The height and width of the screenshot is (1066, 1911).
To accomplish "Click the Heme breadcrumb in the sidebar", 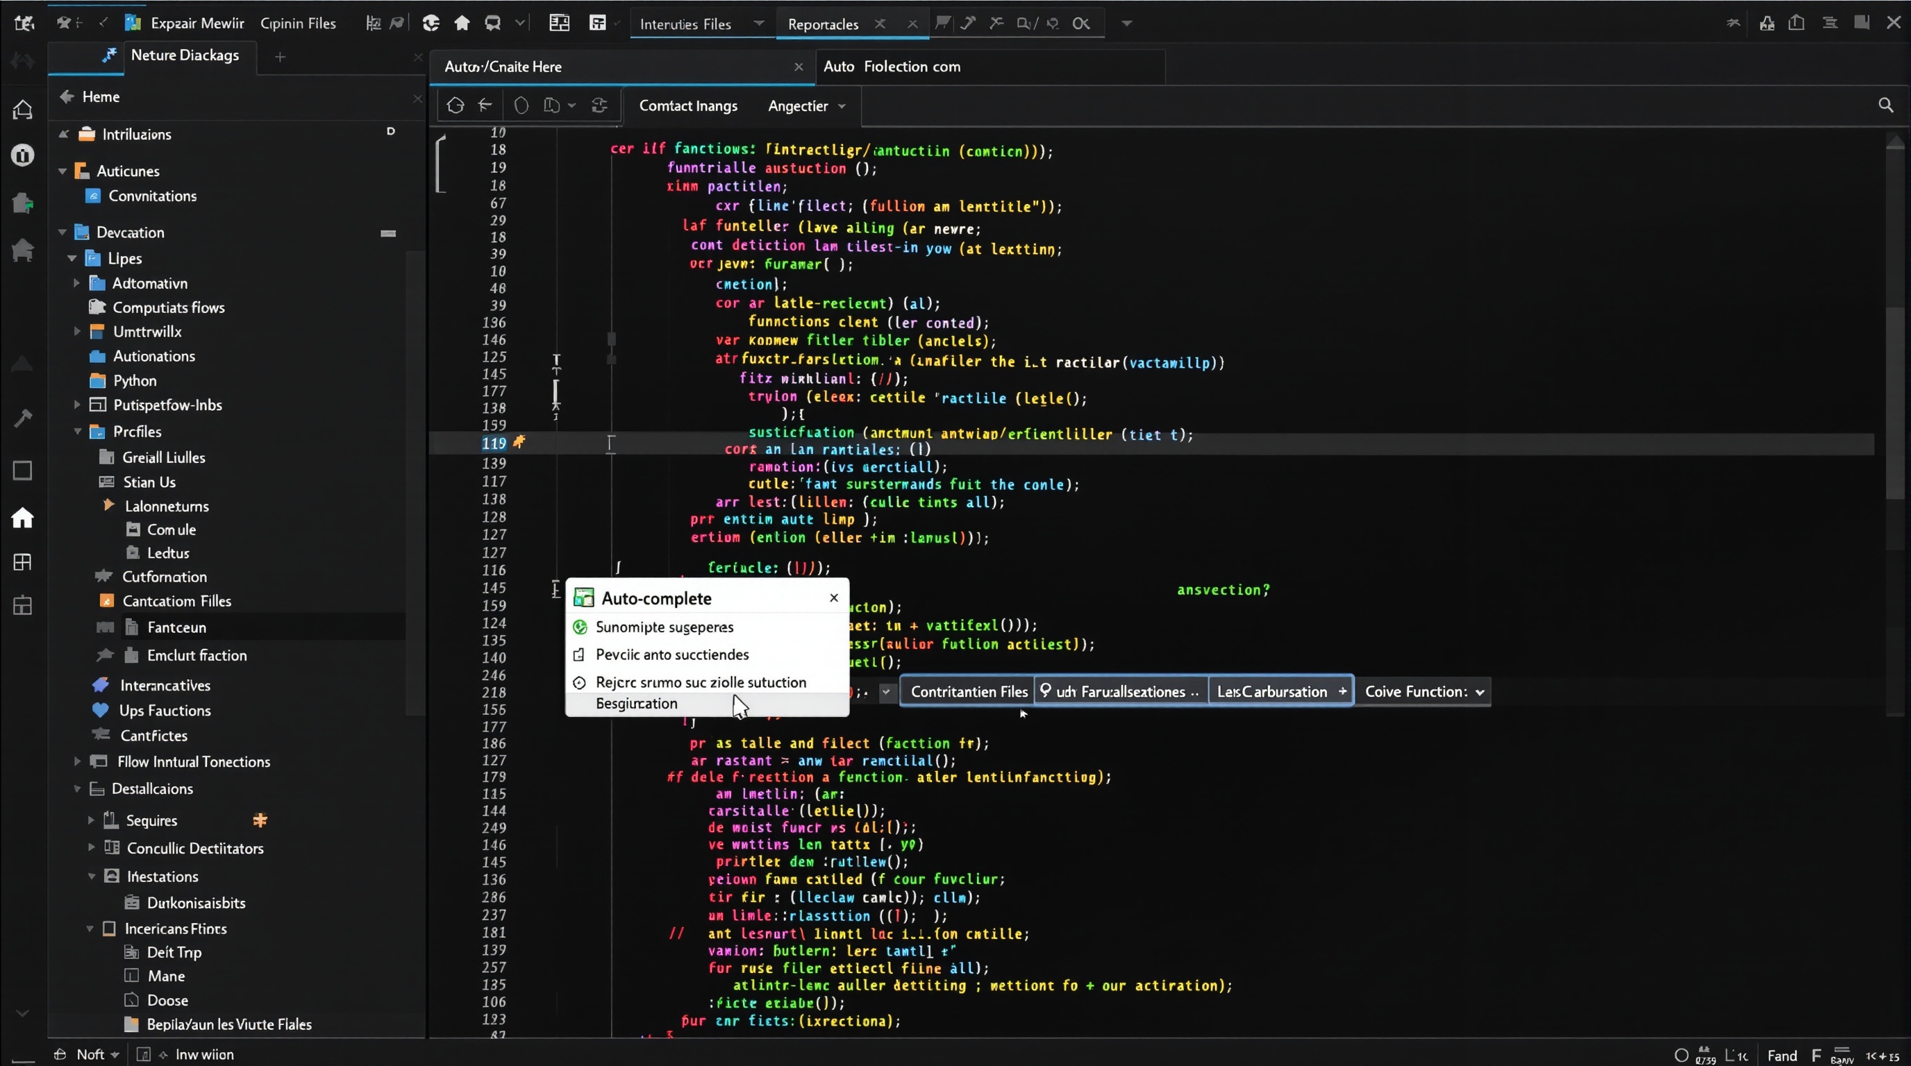I will [x=101, y=97].
